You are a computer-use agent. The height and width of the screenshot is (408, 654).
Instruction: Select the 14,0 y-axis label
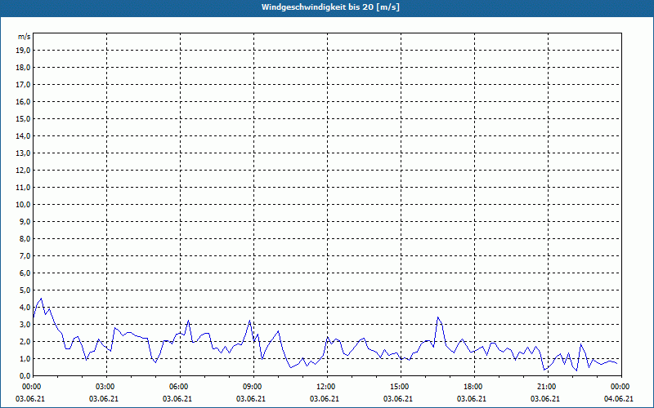pos(23,135)
